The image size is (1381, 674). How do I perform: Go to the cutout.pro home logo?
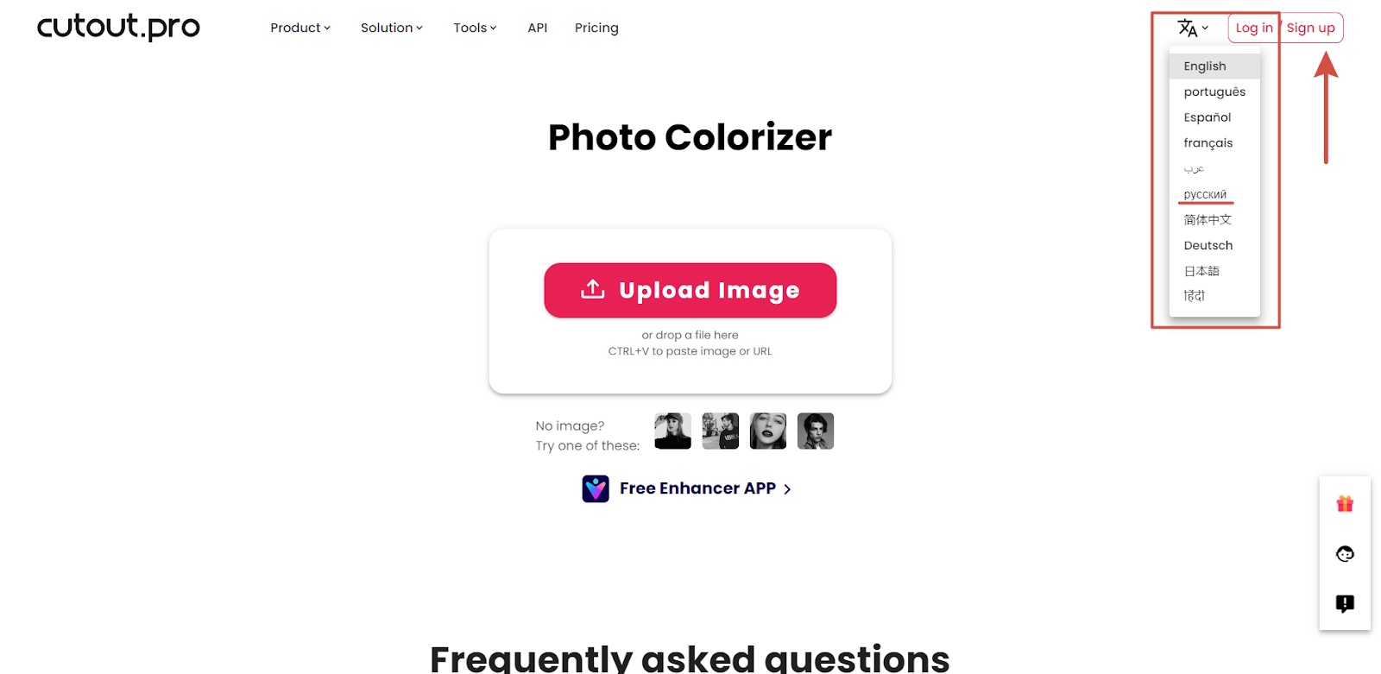pyautogui.click(x=118, y=28)
